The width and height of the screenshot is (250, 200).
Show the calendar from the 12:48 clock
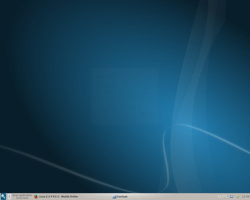(x=245, y=196)
